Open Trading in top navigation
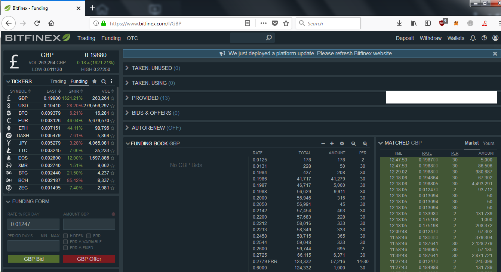 (86, 38)
